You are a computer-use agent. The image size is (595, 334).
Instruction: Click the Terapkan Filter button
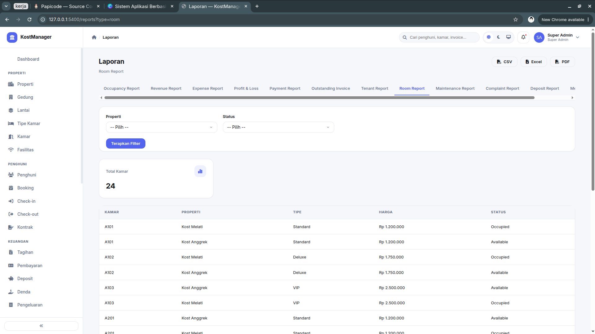(x=126, y=143)
